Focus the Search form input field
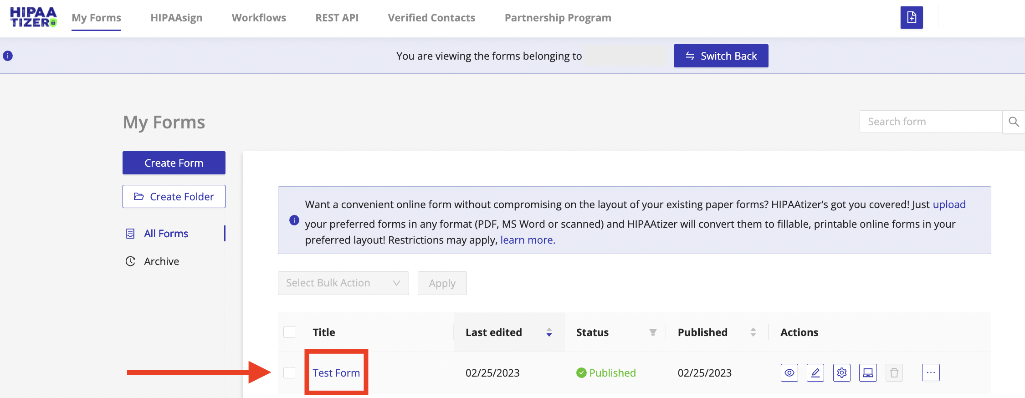The width and height of the screenshot is (1025, 398). point(930,122)
